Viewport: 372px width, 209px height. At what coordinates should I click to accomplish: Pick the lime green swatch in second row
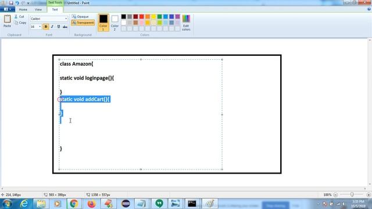pos(160,23)
